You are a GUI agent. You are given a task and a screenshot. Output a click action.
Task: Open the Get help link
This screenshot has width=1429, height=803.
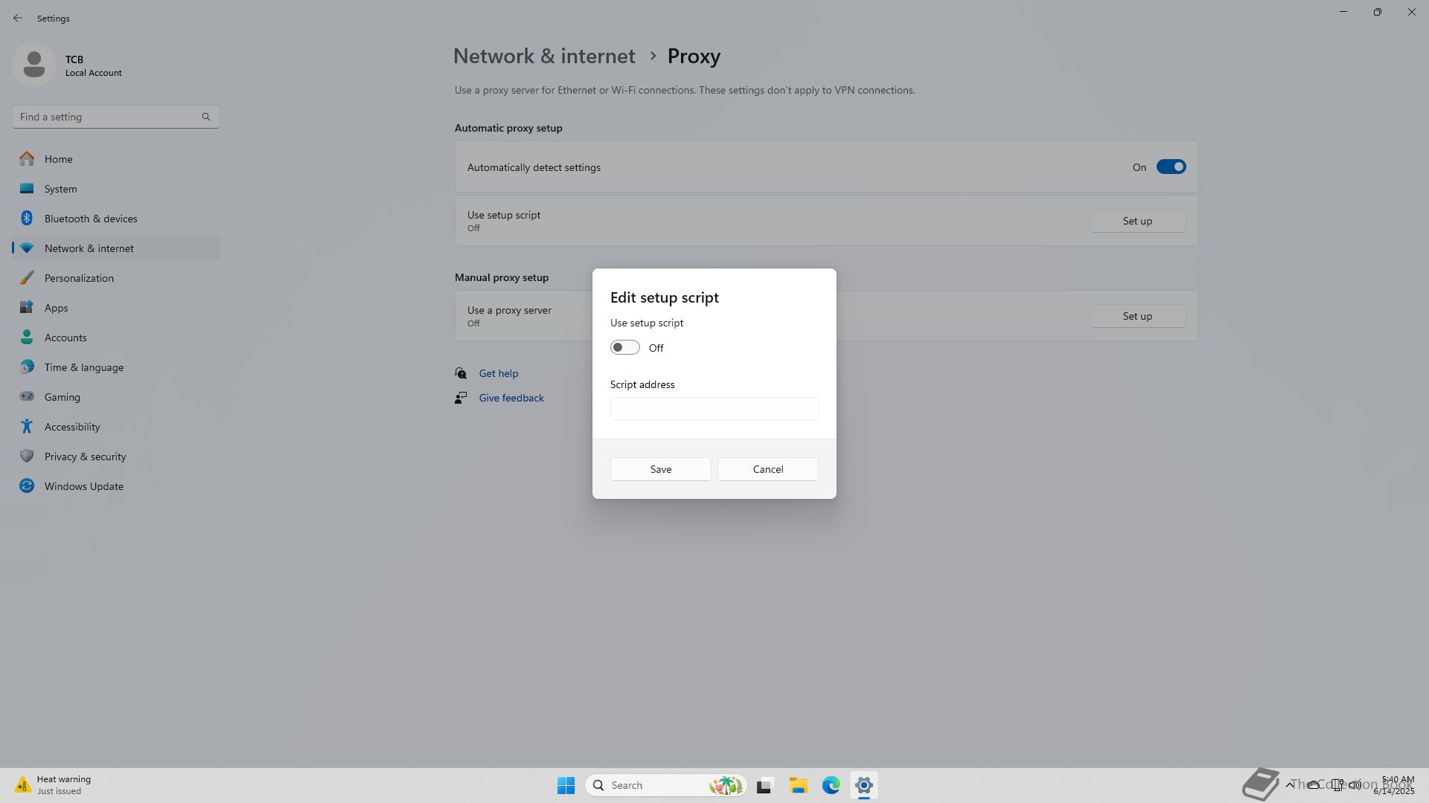pos(498,373)
